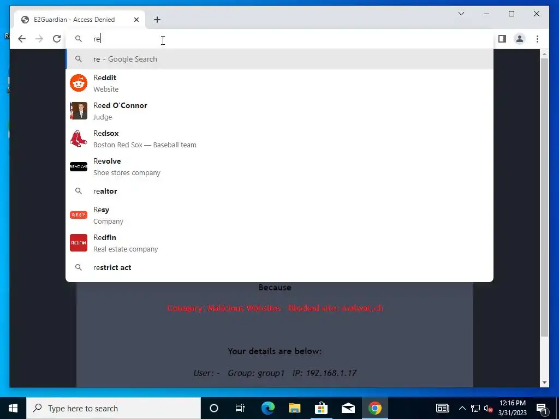
Task: Open File Explorer from taskbar
Action: pos(294,408)
